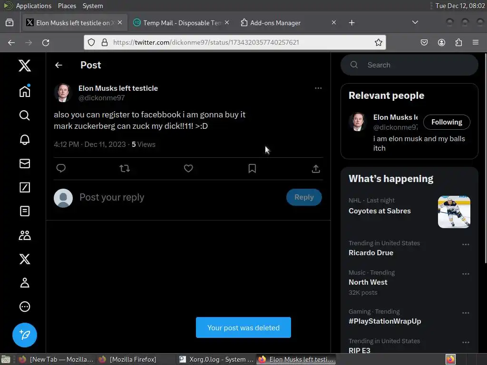This screenshot has width=487, height=365.
Task: Open the Applications menu
Action: (34, 6)
